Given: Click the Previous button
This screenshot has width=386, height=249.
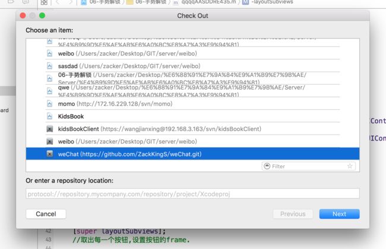Looking at the screenshot, I should [x=293, y=214].
